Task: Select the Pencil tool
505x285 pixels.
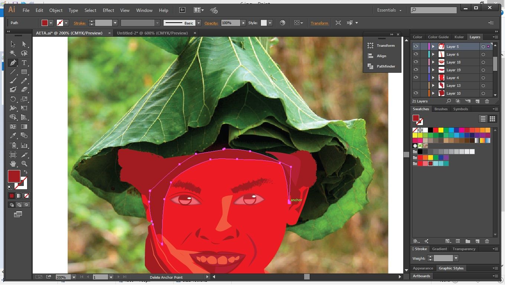Action: coord(24,81)
